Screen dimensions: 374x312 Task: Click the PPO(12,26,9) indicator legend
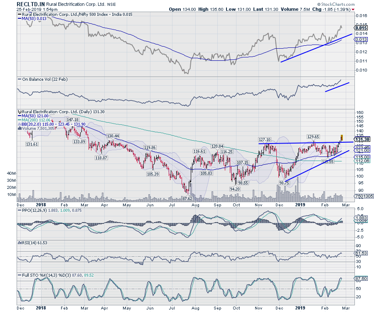tap(50, 210)
